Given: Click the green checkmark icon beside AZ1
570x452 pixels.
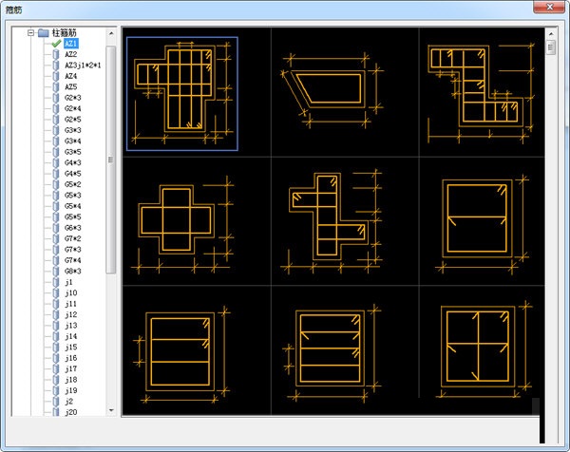Looking at the screenshot, I should 56,44.
